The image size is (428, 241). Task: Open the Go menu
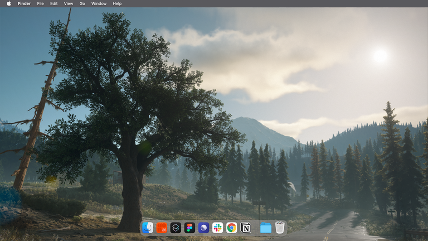82,3
